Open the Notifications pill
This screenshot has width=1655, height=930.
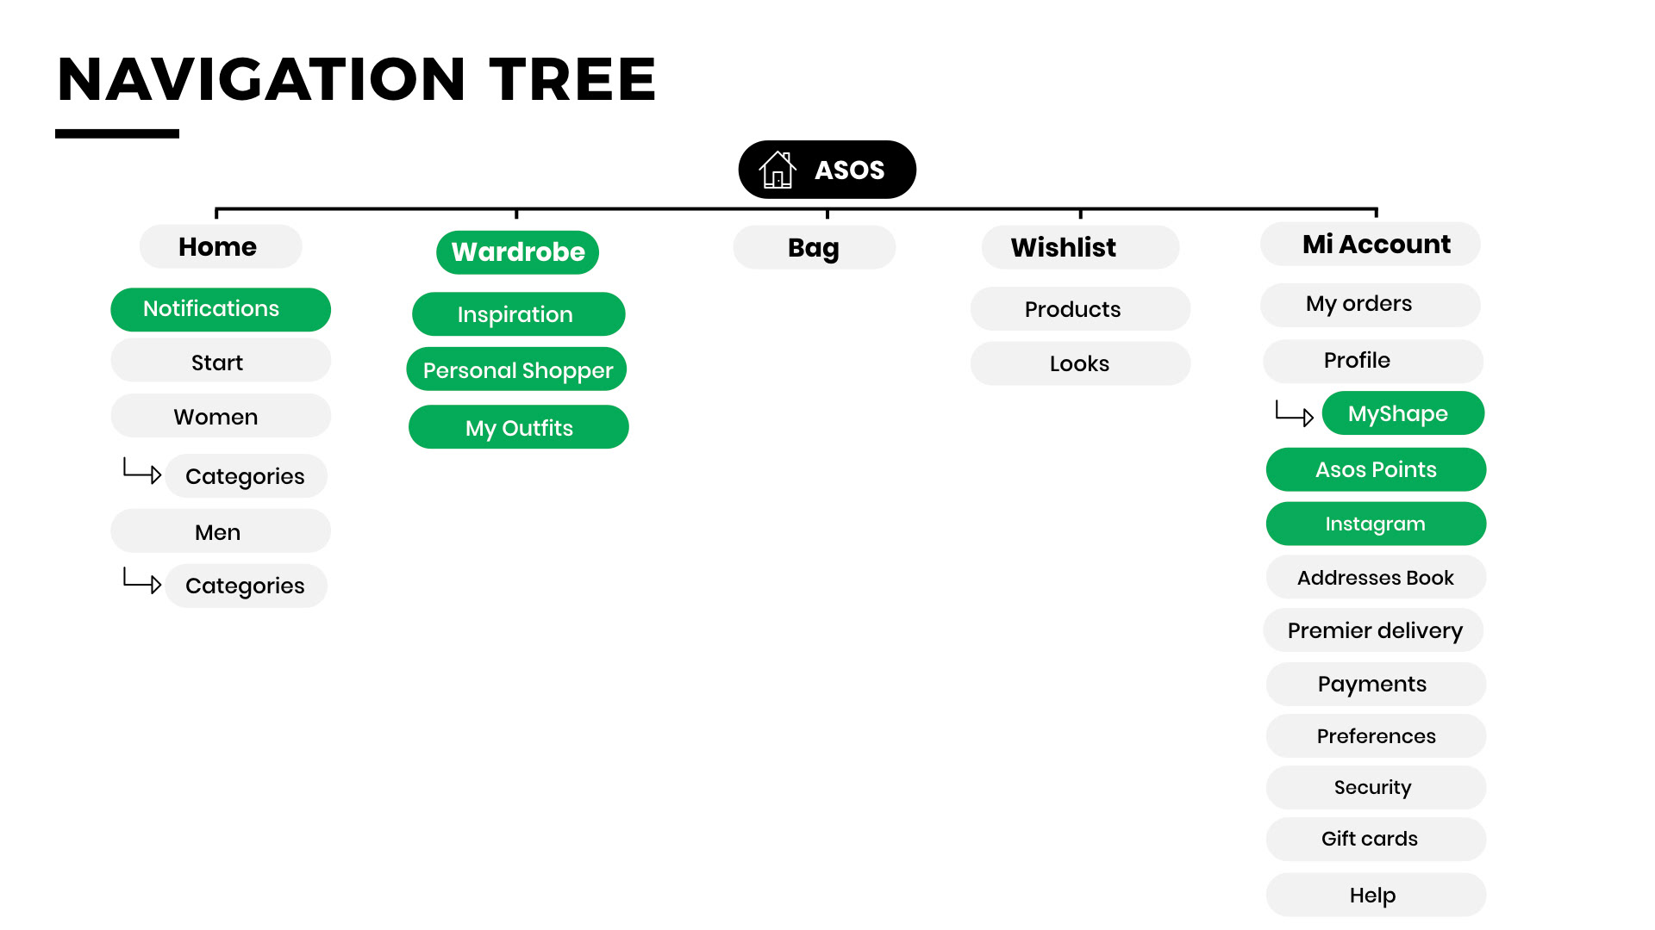[x=221, y=309]
